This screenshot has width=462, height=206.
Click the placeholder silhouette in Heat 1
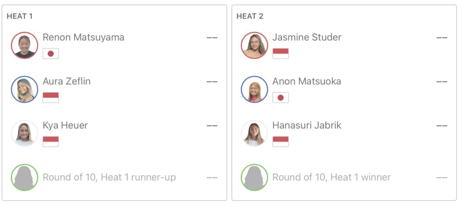pos(25,177)
